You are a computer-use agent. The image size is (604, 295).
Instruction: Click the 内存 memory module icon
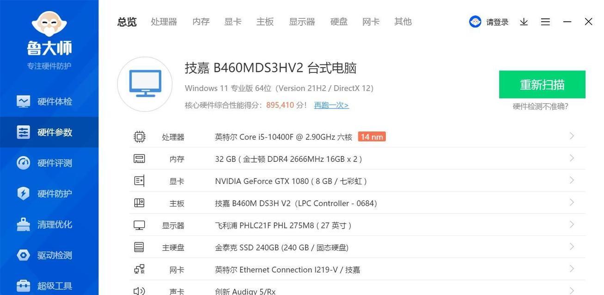coord(139,159)
